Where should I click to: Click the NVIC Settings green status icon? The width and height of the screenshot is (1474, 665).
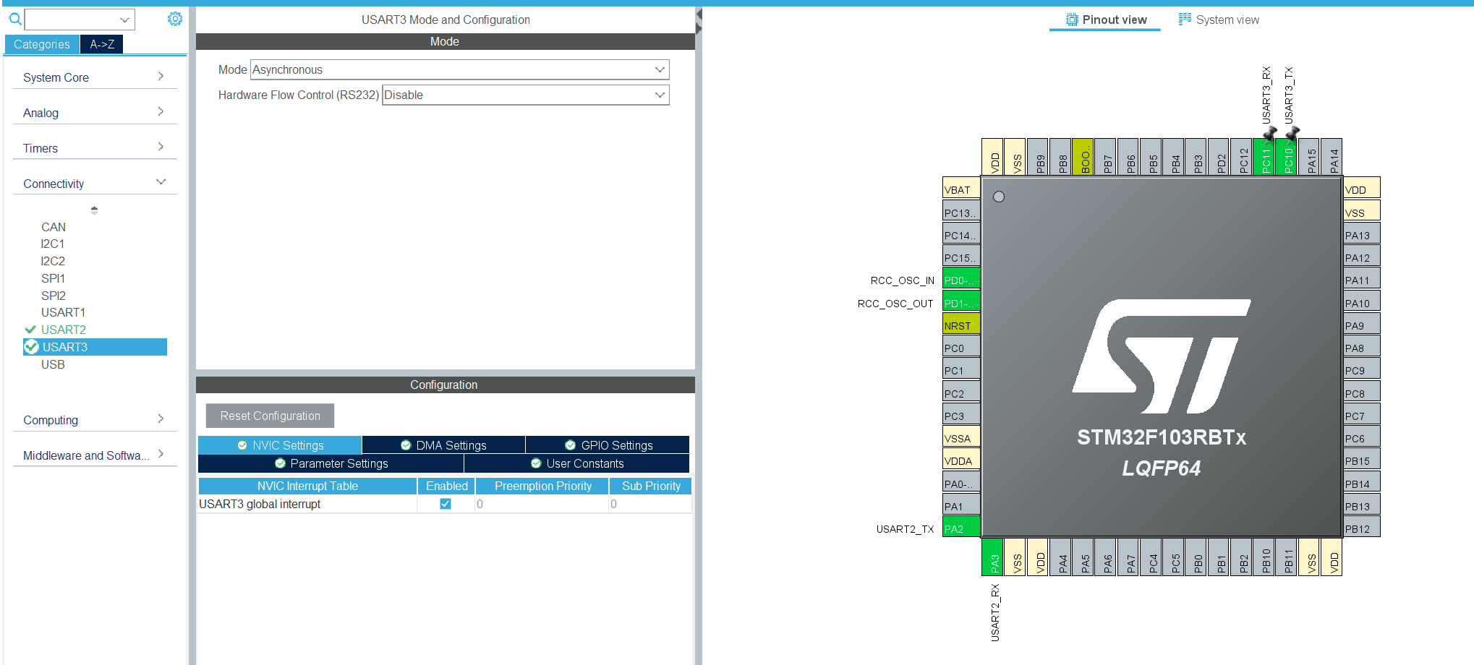coord(242,445)
